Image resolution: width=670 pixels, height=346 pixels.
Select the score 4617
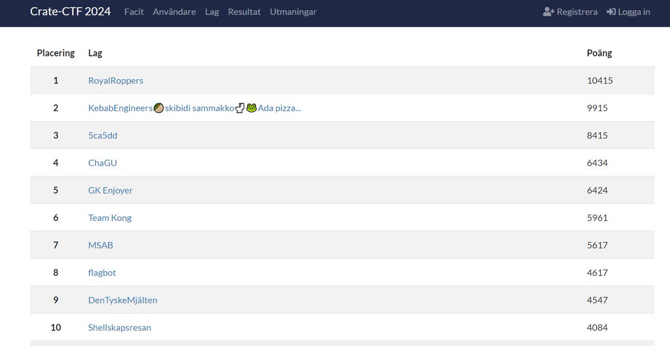pos(597,272)
